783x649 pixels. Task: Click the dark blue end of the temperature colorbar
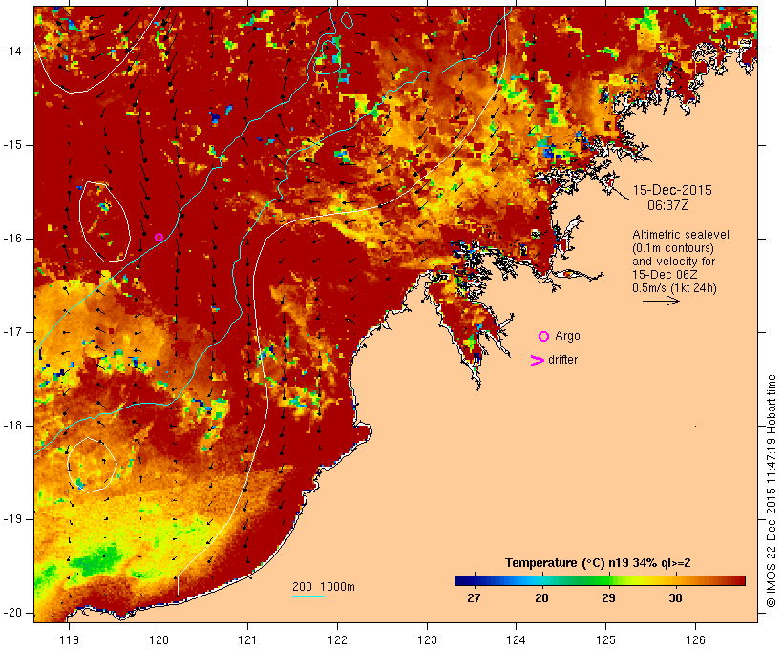click(462, 580)
